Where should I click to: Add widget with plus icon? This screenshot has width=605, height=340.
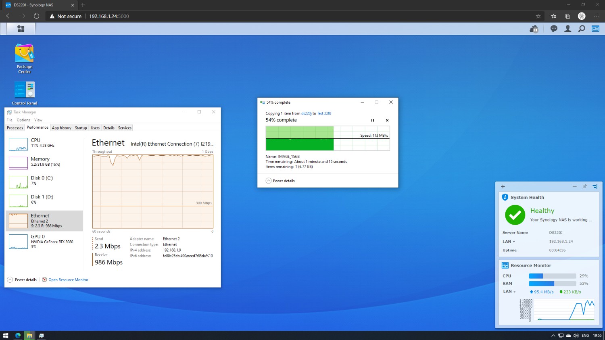click(503, 187)
